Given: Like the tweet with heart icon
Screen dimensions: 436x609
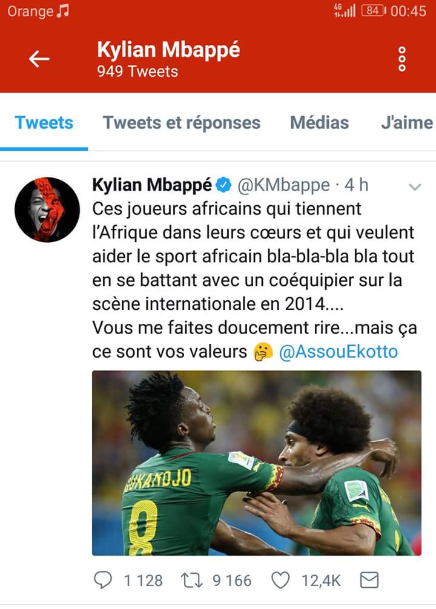Looking at the screenshot, I should [x=280, y=581].
